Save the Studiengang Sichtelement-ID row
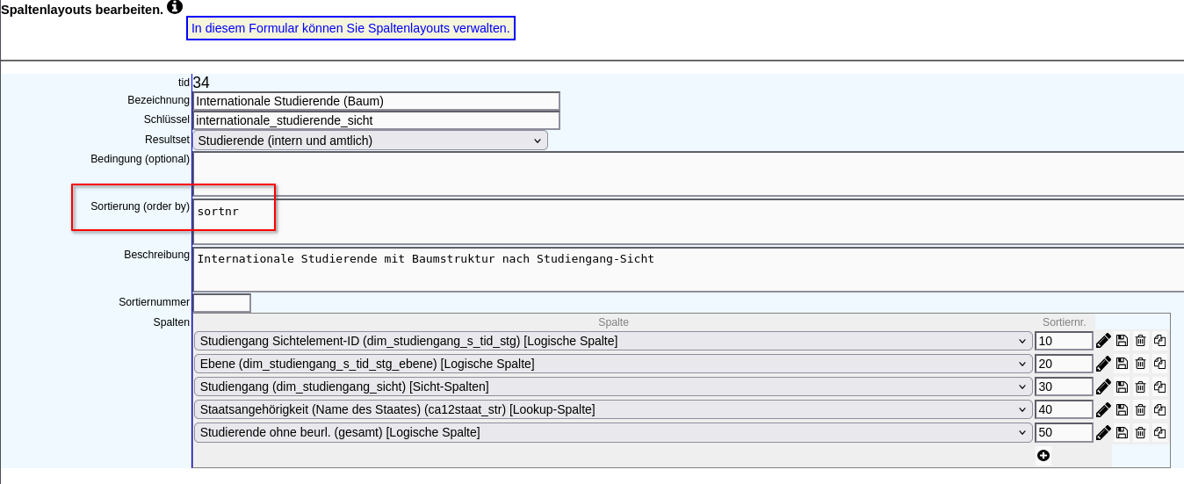 (1122, 341)
